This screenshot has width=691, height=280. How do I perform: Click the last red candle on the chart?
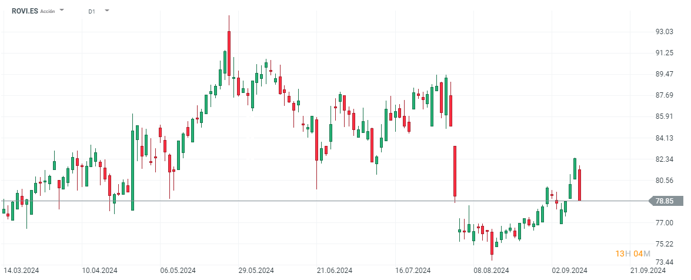pyautogui.click(x=580, y=185)
